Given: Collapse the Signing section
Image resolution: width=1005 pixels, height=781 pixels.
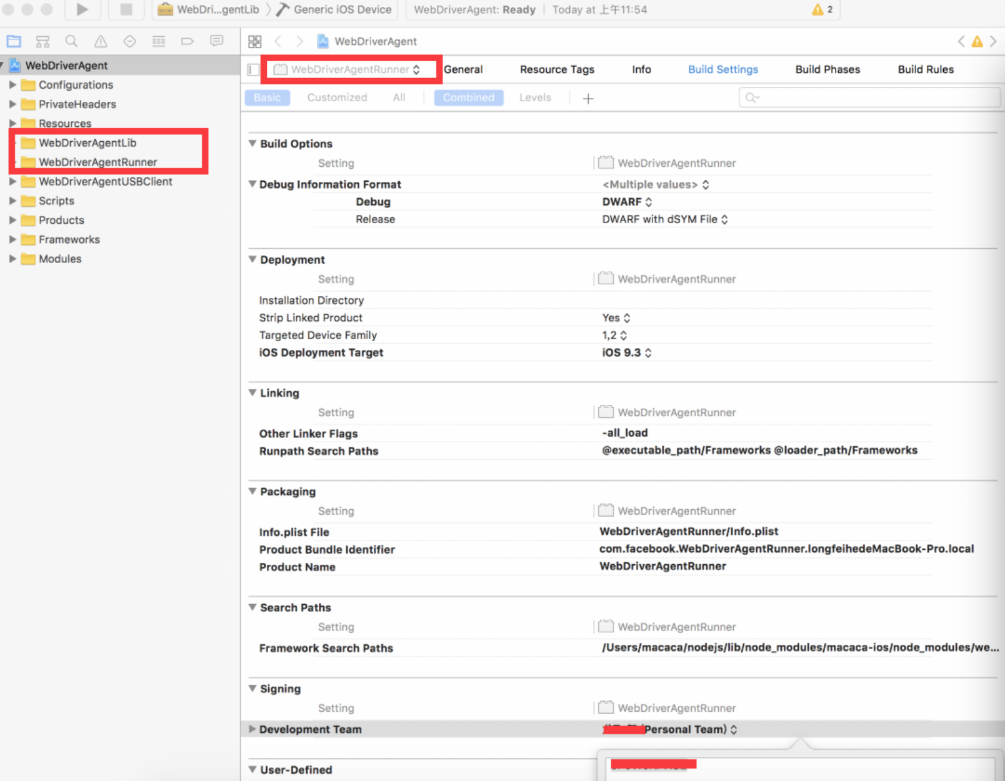Looking at the screenshot, I should (252, 688).
